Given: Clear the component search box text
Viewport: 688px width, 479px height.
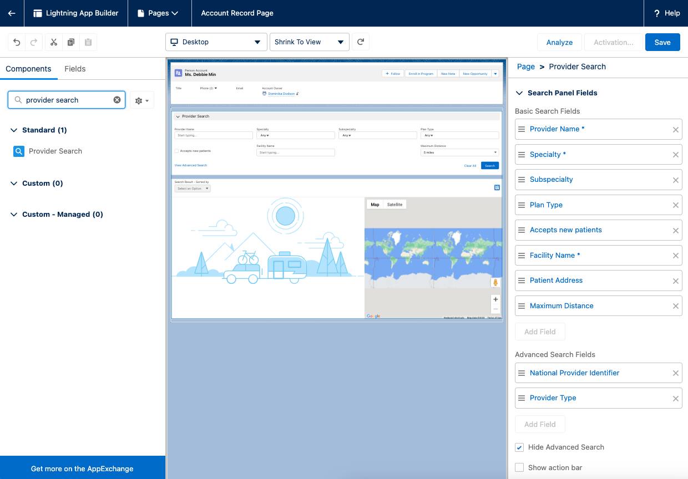Looking at the screenshot, I should point(117,100).
